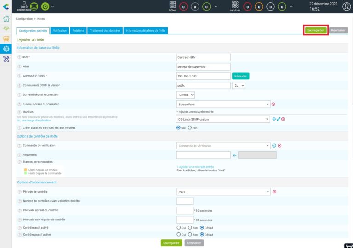Viewport: 353px width, 248px height.
Task: Select Oui for Créer aussi les services
Action: click(178, 127)
